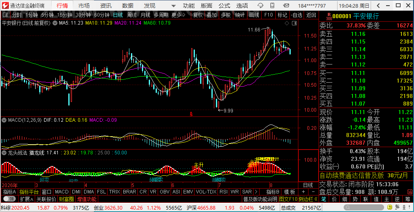Toggle 画线 drawing tools
The image size is (414, 212).
coord(254,15)
